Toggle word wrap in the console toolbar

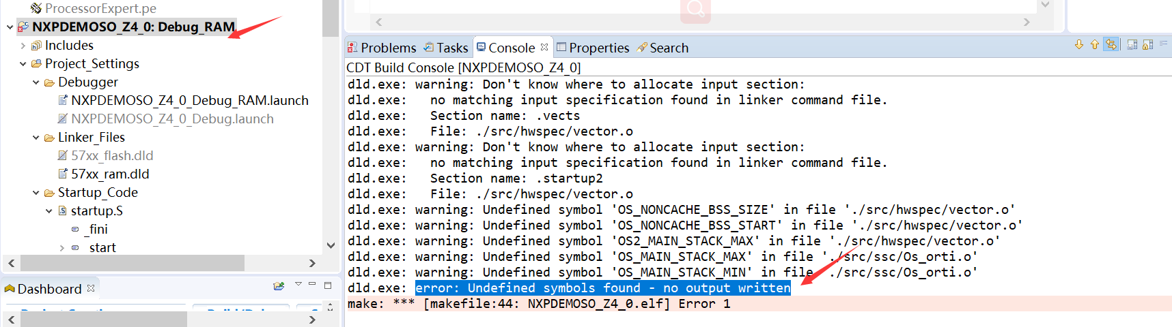(1164, 44)
